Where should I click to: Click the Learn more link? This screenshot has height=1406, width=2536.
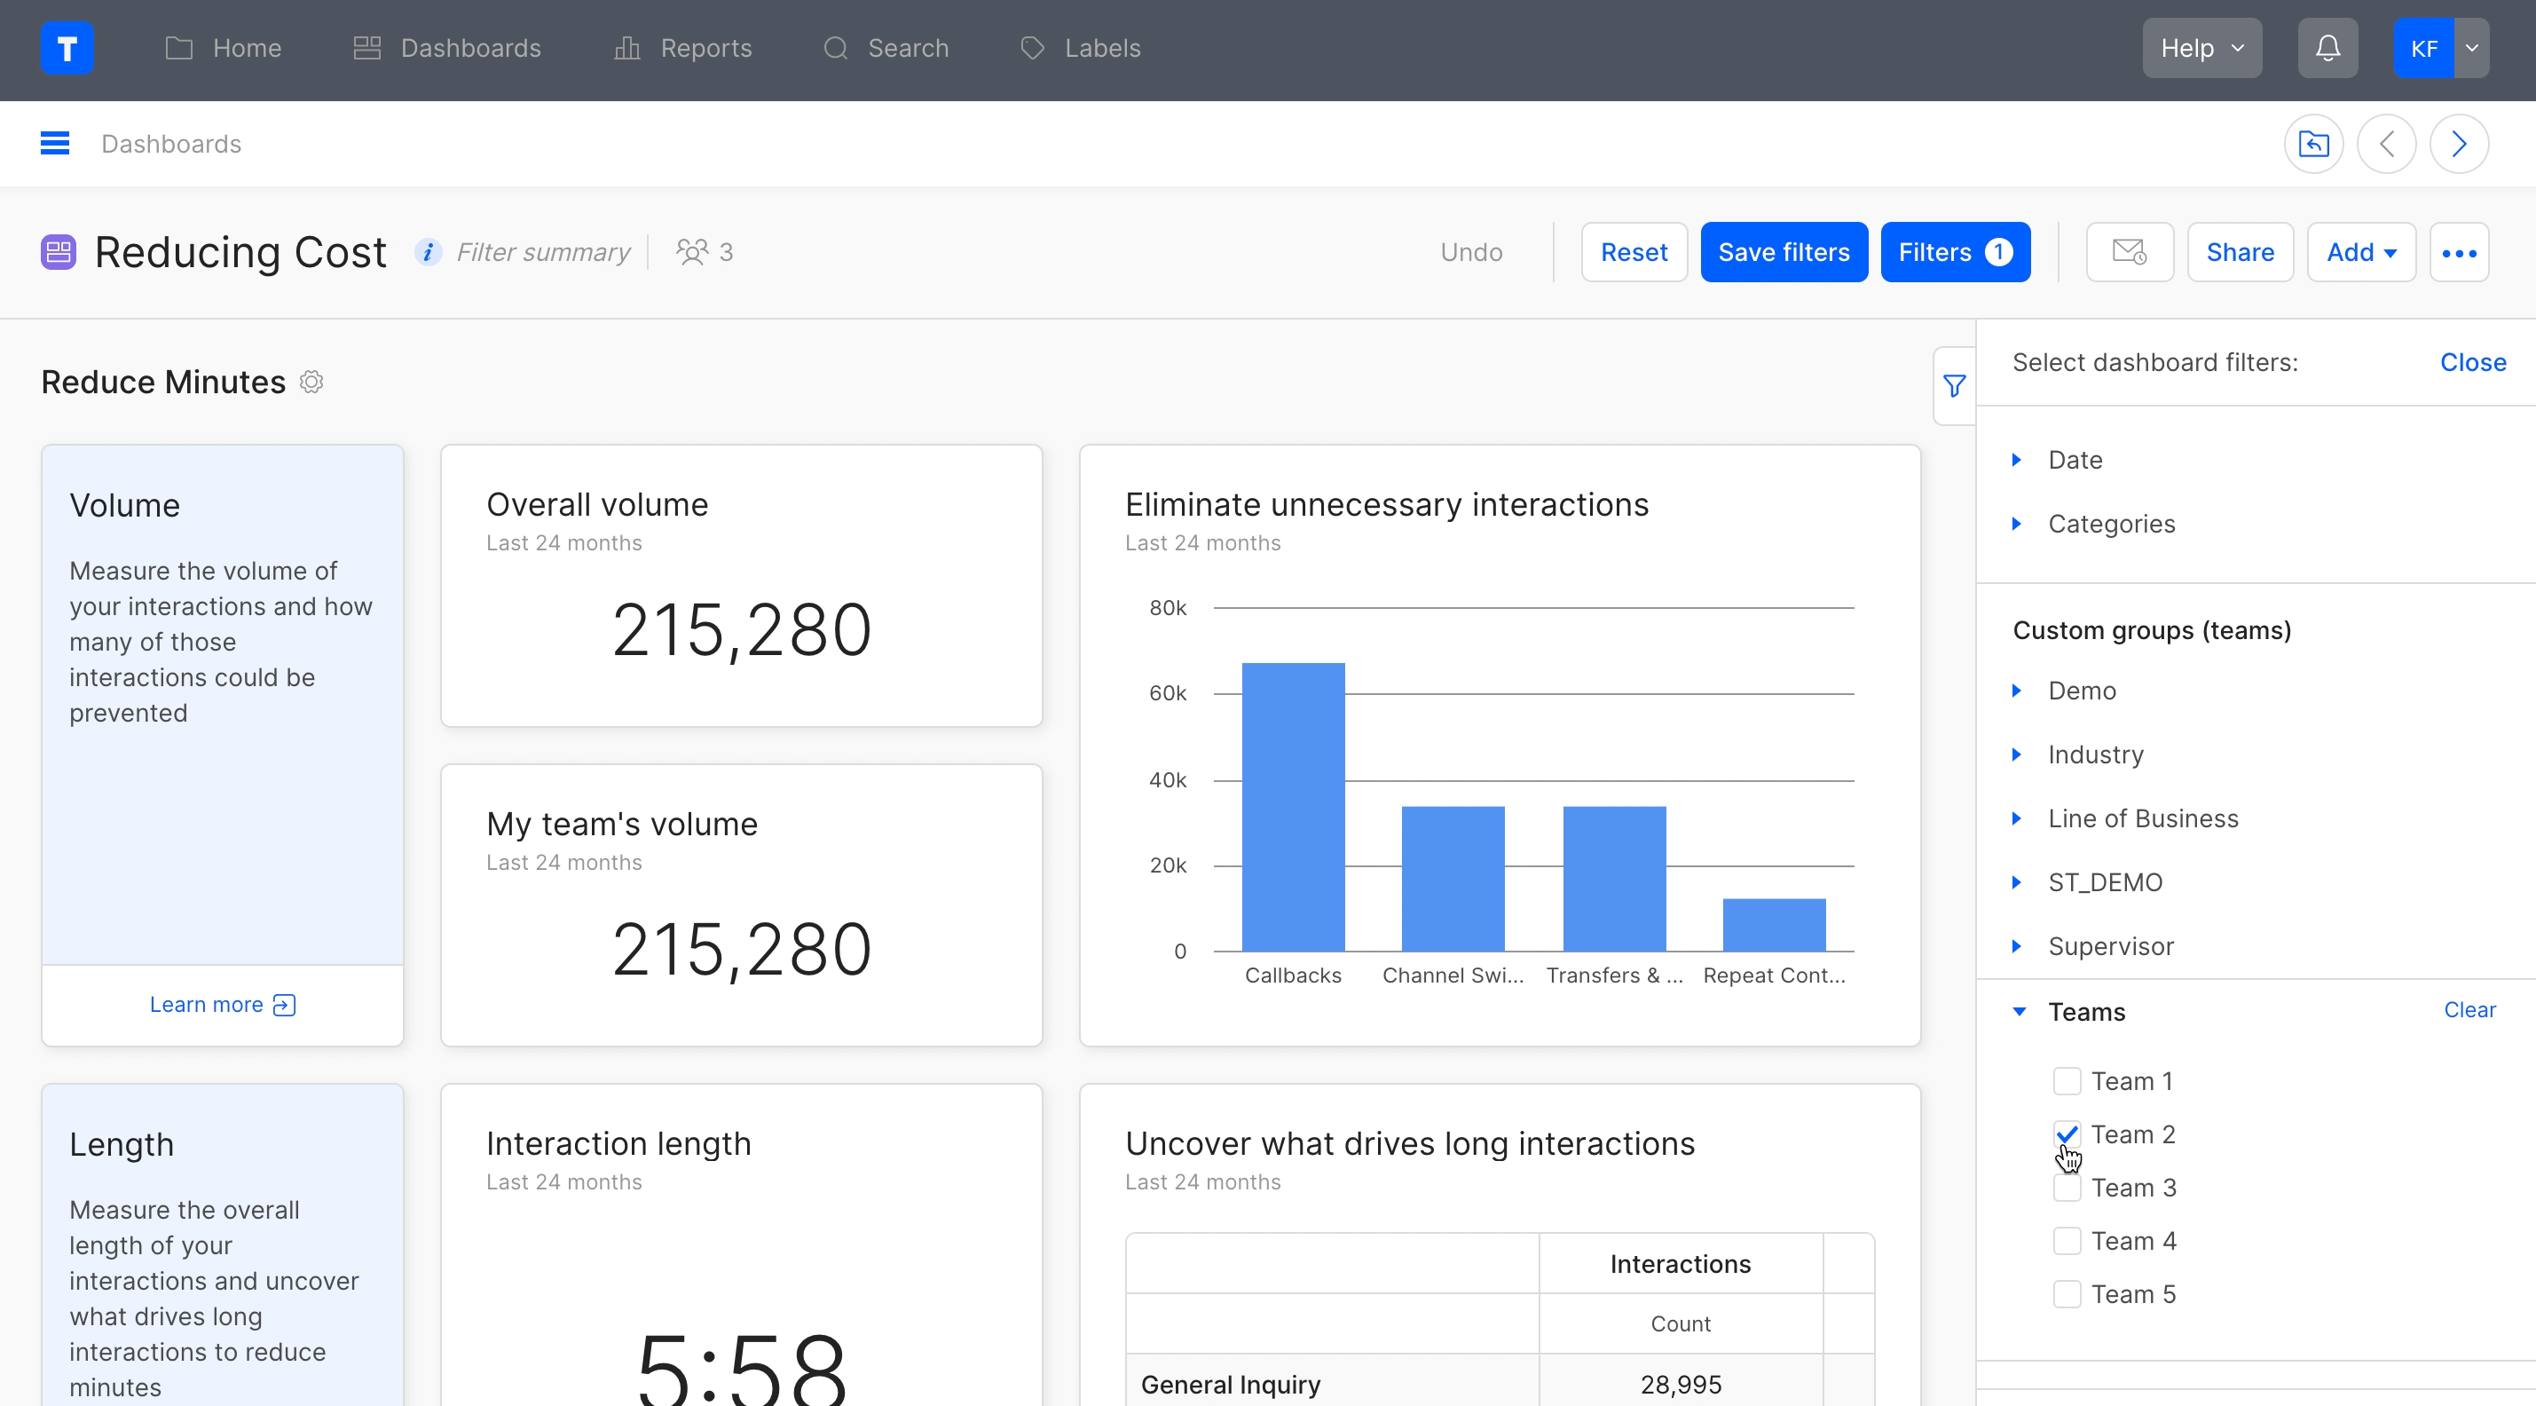click(223, 1004)
